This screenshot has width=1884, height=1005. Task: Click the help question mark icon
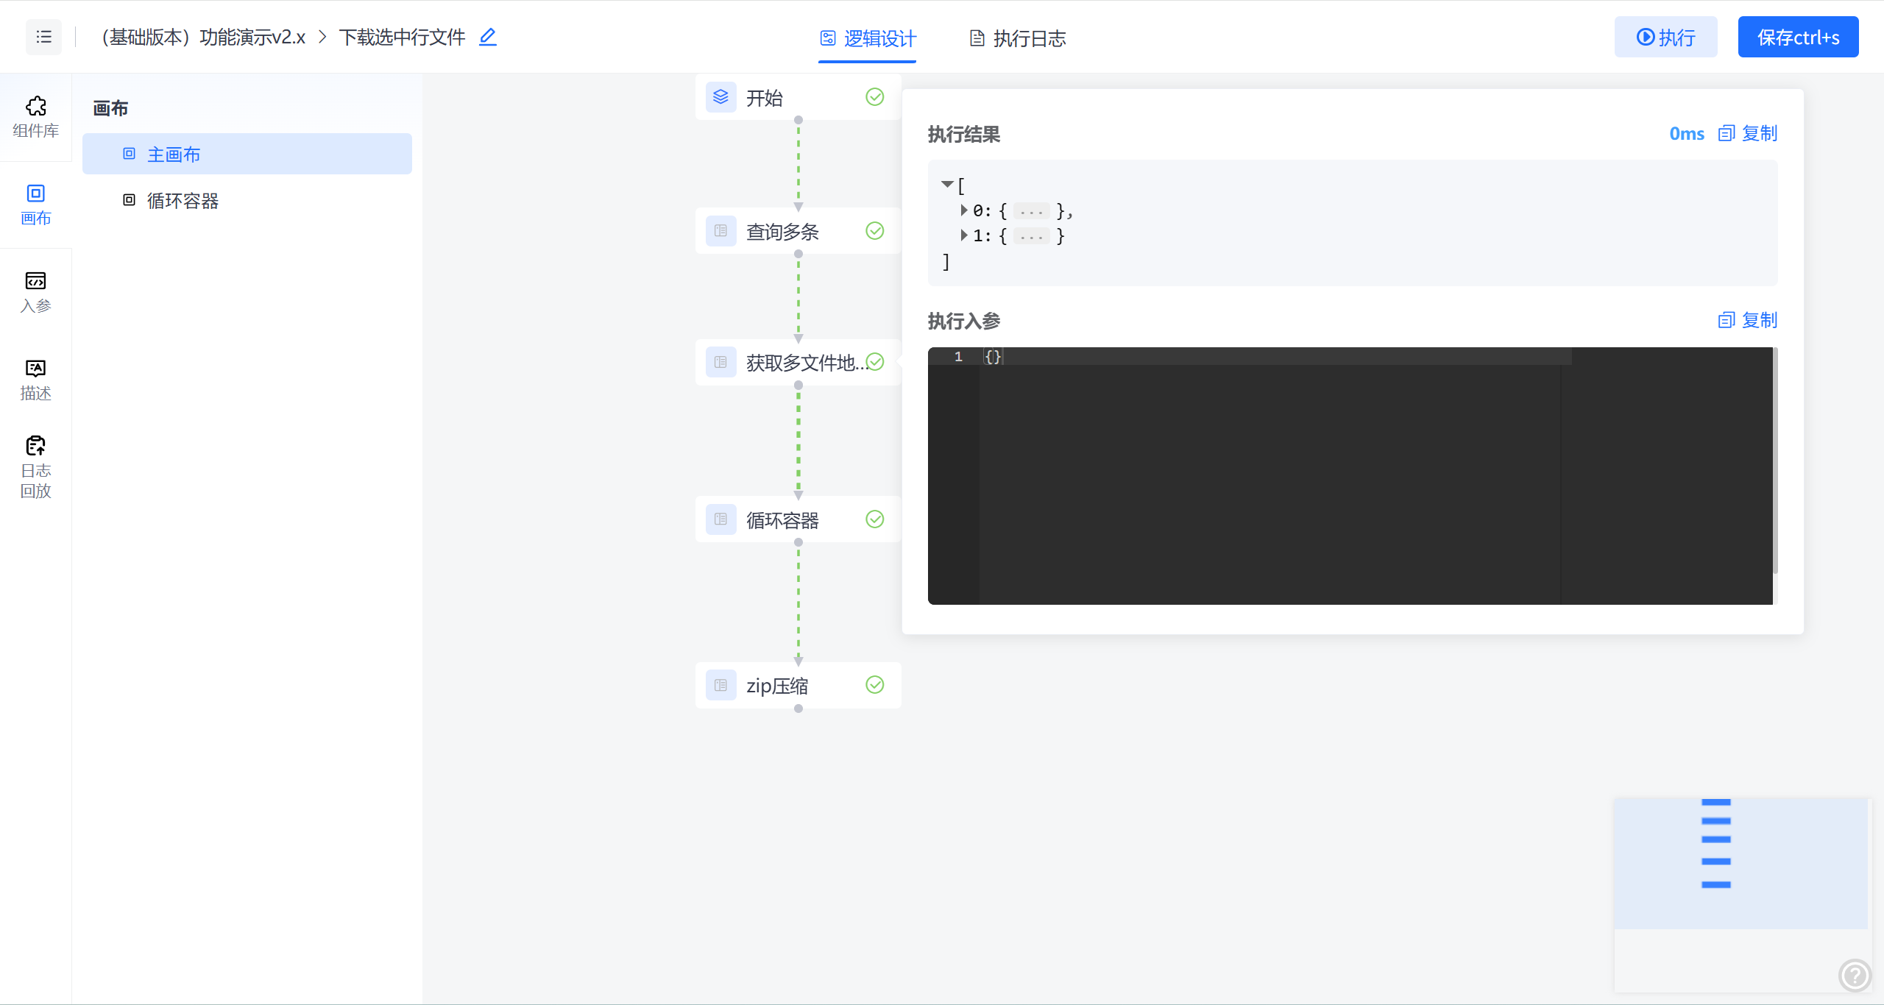click(x=1854, y=976)
